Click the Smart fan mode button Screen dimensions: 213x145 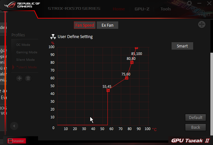click(182, 46)
